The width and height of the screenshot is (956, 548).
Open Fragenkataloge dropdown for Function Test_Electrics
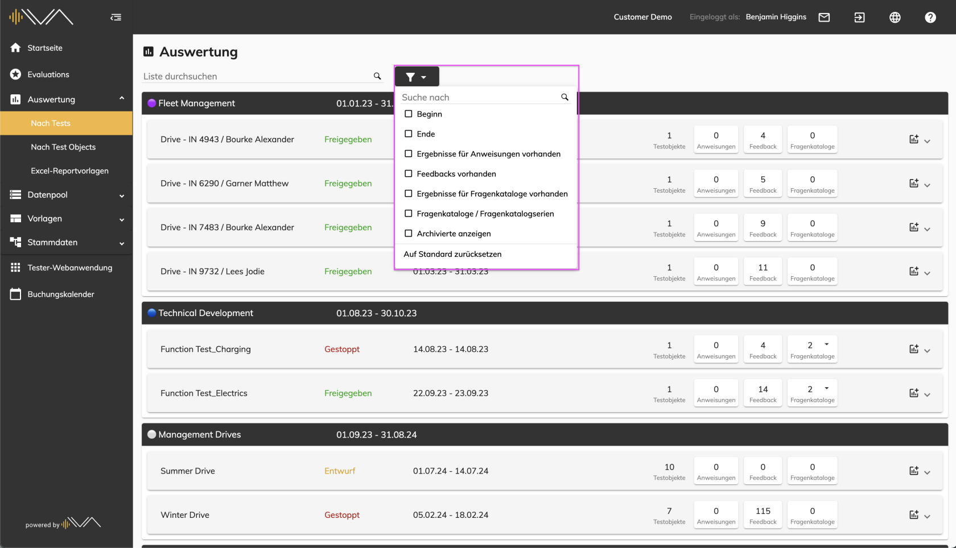click(827, 388)
